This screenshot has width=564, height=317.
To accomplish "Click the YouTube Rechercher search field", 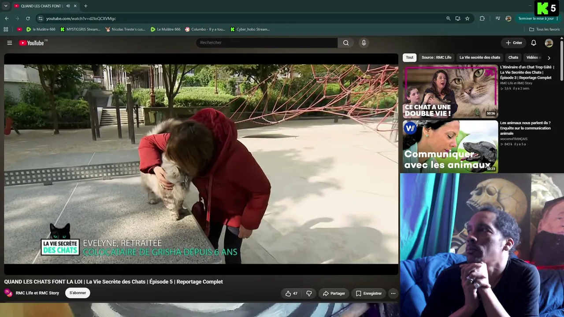I will [x=267, y=43].
